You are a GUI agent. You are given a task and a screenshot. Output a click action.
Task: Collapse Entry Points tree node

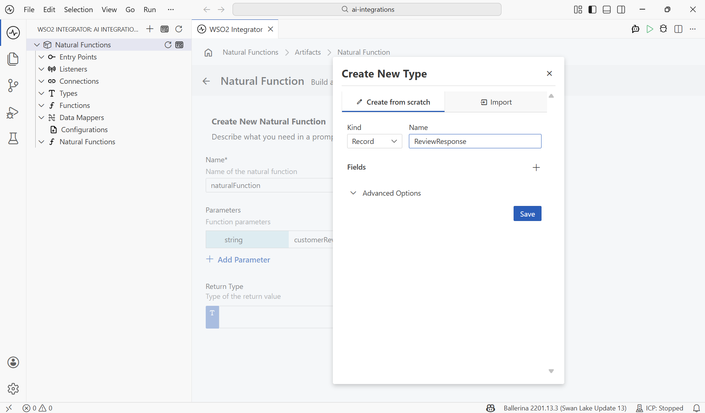(x=42, y=57)
